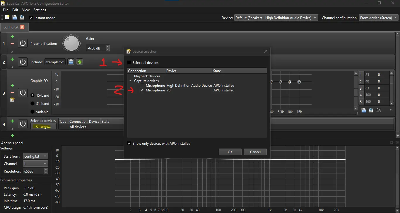This screenshot has width=400, height=213.
Task: Browse for include file next to example.txt
Action: (71, 62)
